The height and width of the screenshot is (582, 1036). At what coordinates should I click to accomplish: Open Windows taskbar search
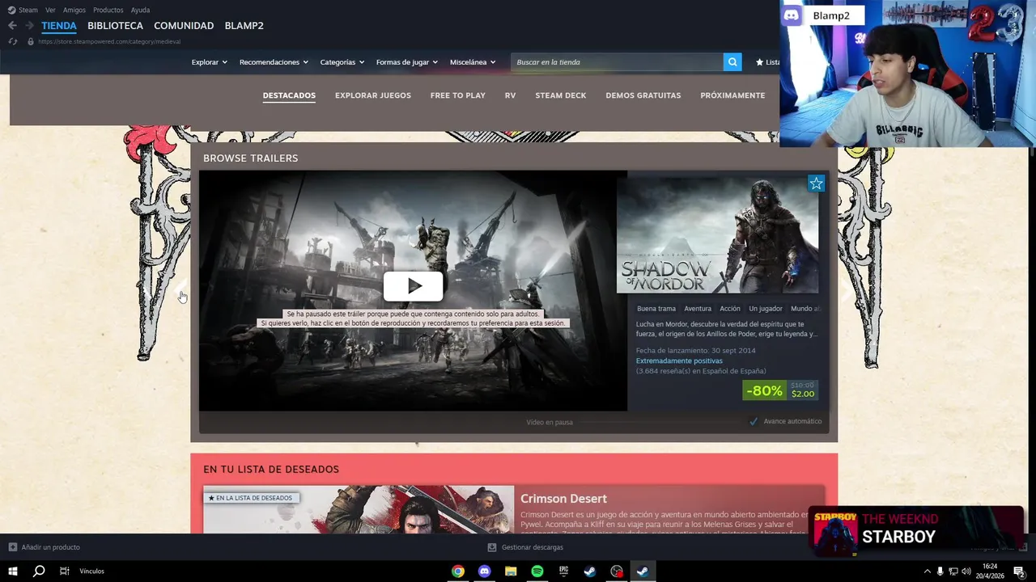coord(39,571)
